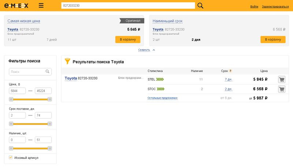Click the price slider left handle
This screenshot has width=293, height=168.
coord(11,99)
